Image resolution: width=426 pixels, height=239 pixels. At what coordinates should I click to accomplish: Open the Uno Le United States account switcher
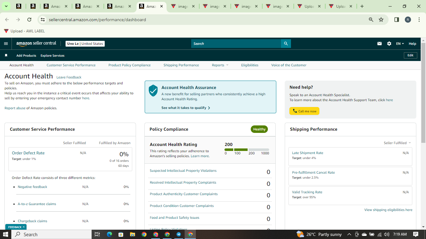[85, 44]
